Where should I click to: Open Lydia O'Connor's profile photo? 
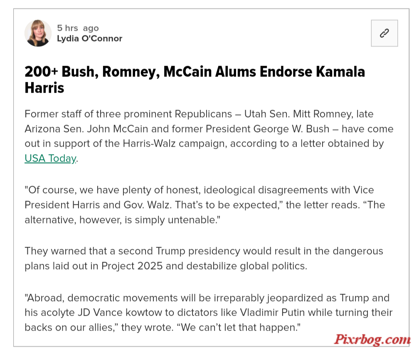38,33
